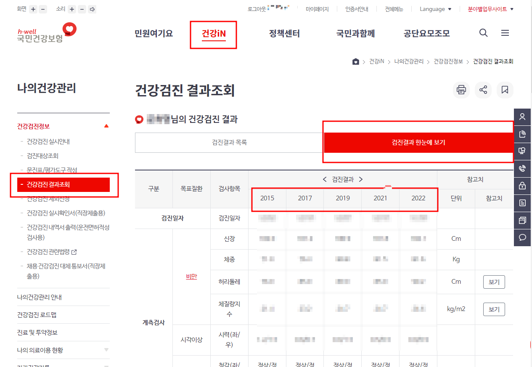Open the monitor consultation quick-menu icon

pos(523,152)
